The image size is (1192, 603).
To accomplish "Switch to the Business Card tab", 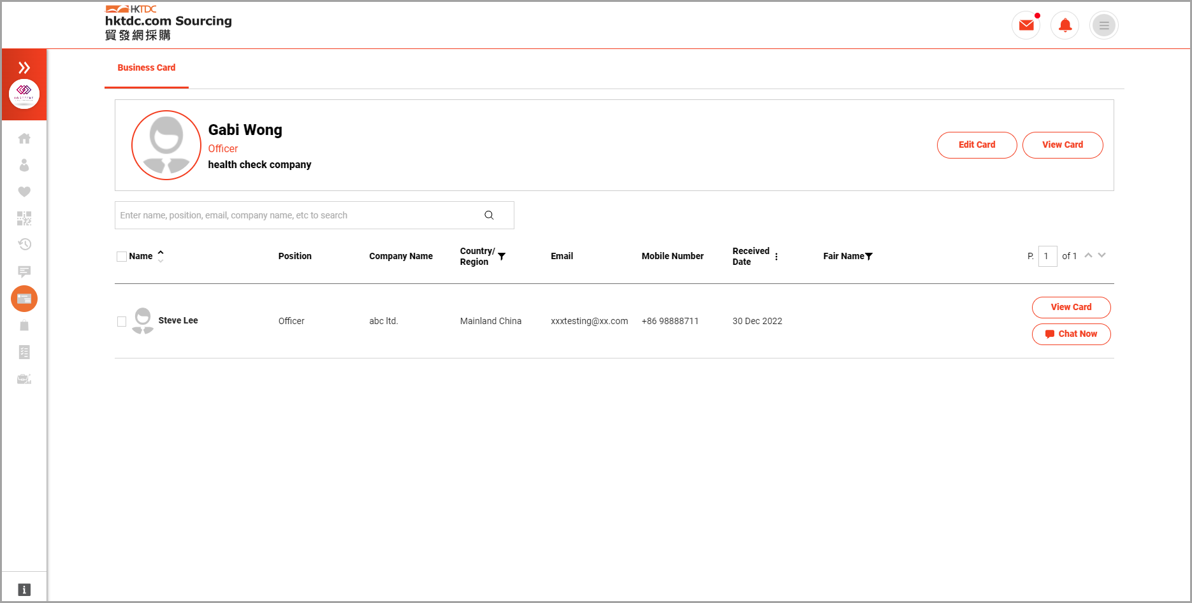I will click(147, 67).
